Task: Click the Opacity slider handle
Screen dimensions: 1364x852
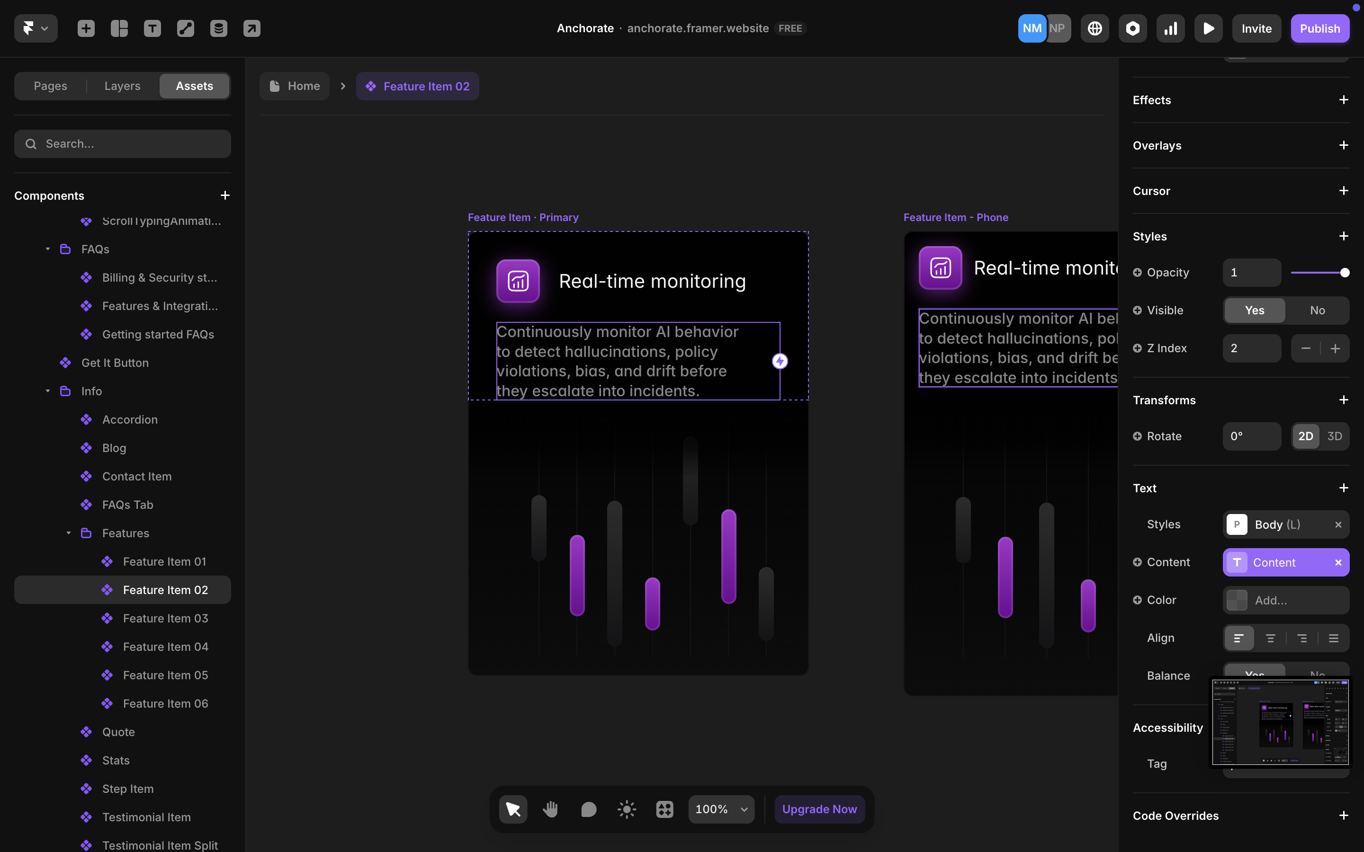Action: [x=1345, y=273]
